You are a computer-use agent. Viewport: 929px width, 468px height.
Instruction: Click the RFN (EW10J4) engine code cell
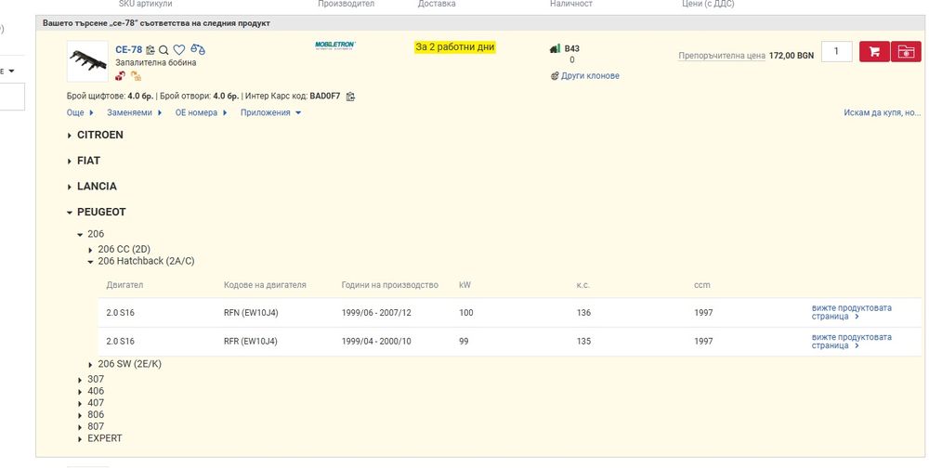point(251,313)
